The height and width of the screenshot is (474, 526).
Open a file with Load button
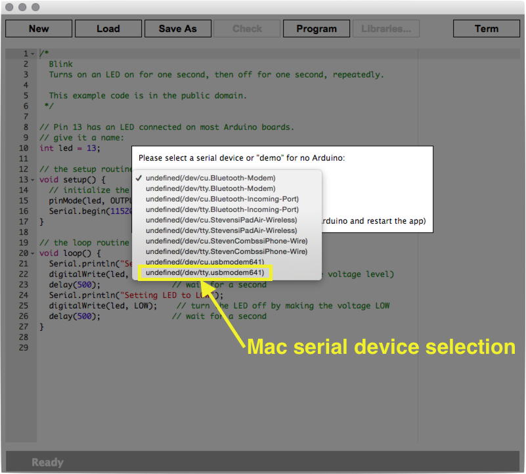[x=108, y=29]
